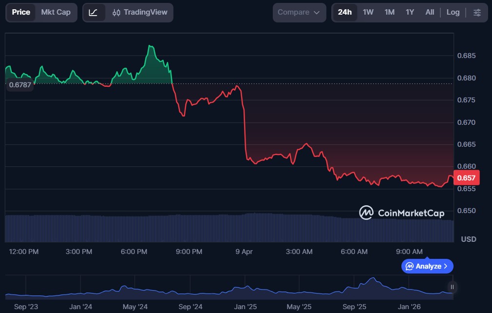This screenshot has height=313, width=492.
Task: Click the Analyze rocket icon
Action: [x=409, y=266]
